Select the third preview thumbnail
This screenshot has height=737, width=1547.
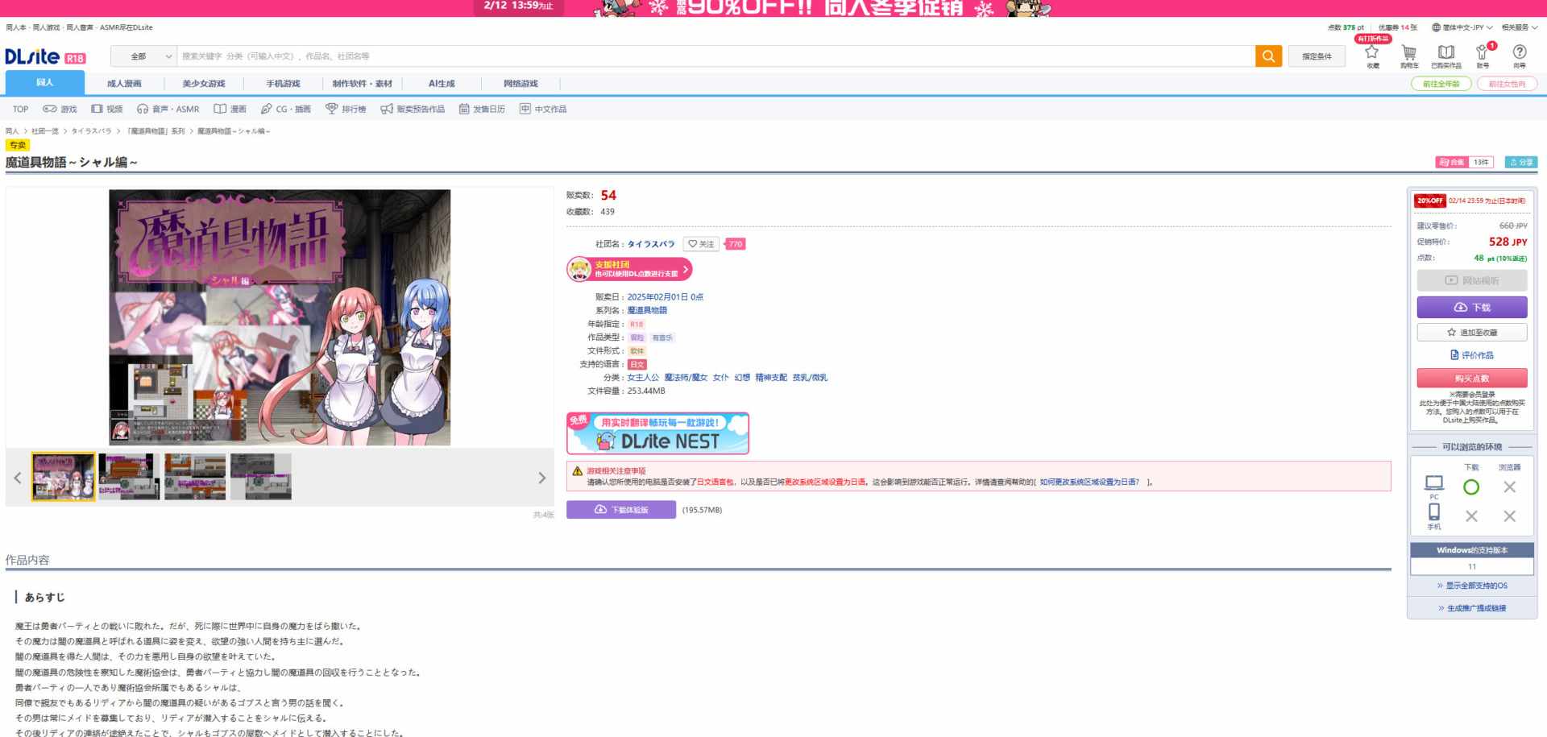point(195,477)
